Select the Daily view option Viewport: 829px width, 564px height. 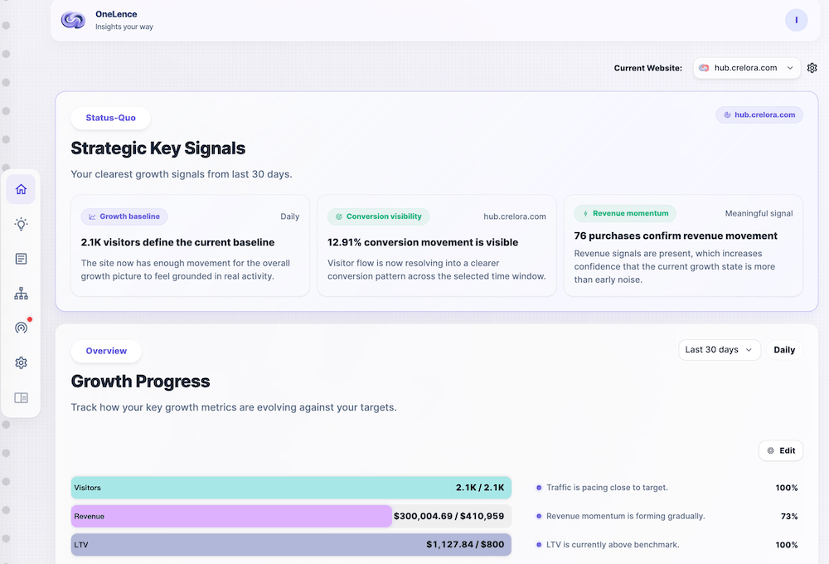tap(783, 349)
